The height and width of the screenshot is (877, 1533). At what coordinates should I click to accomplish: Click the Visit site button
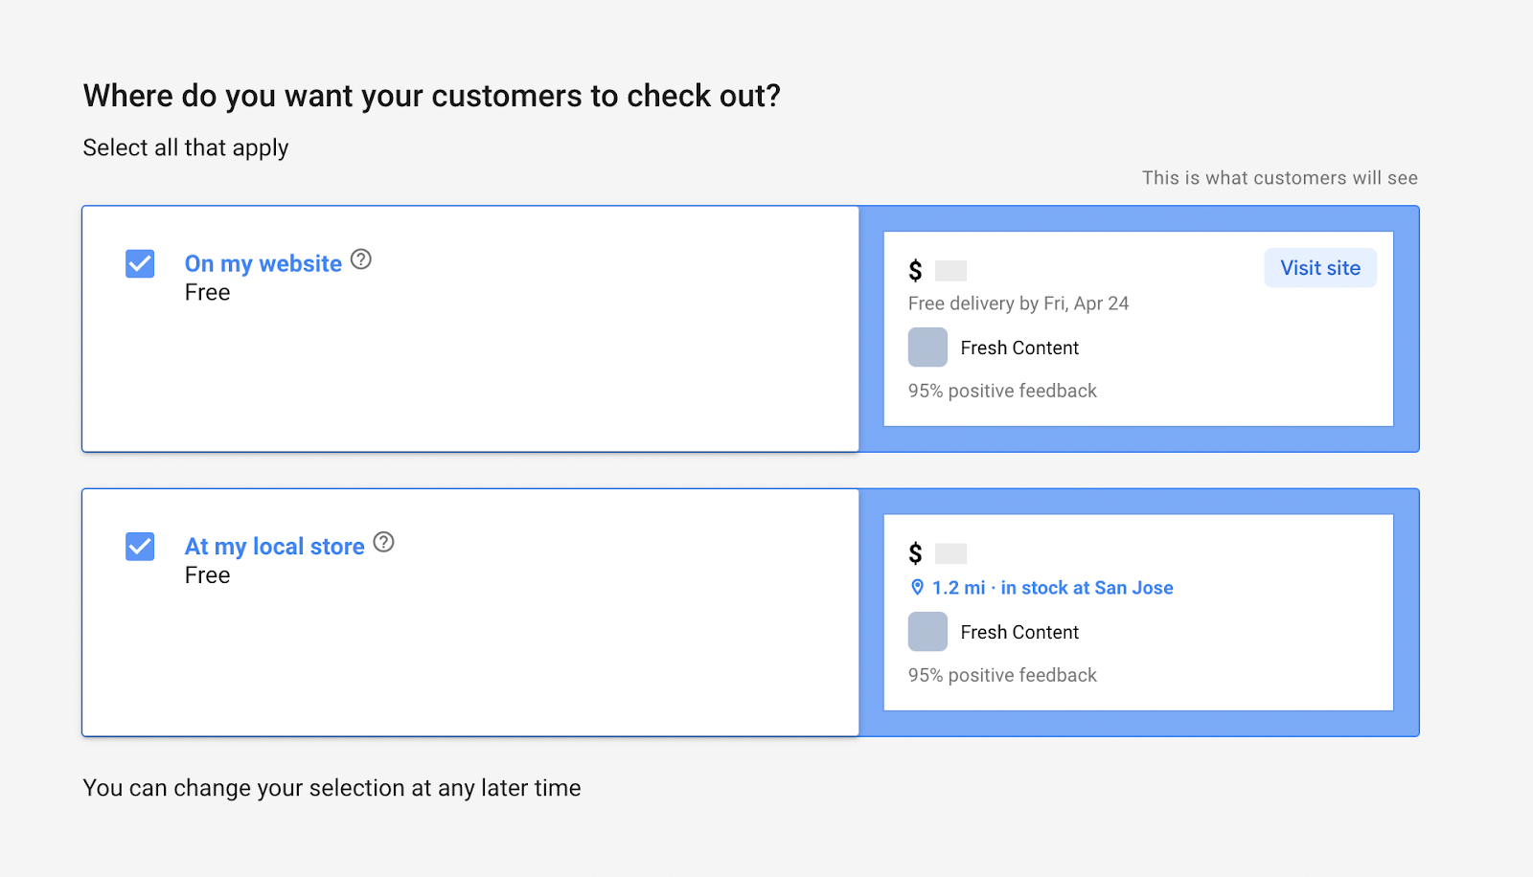[1320, 268]
